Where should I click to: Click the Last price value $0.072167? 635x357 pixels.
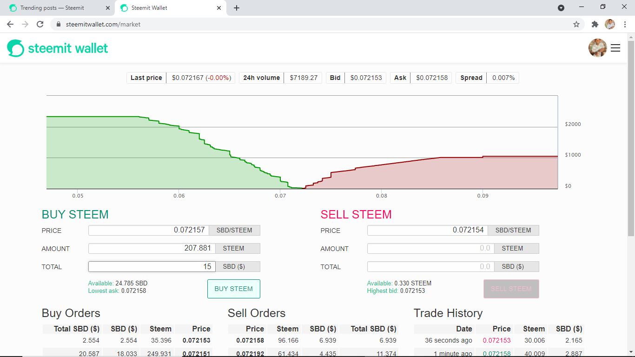[188, 78]
